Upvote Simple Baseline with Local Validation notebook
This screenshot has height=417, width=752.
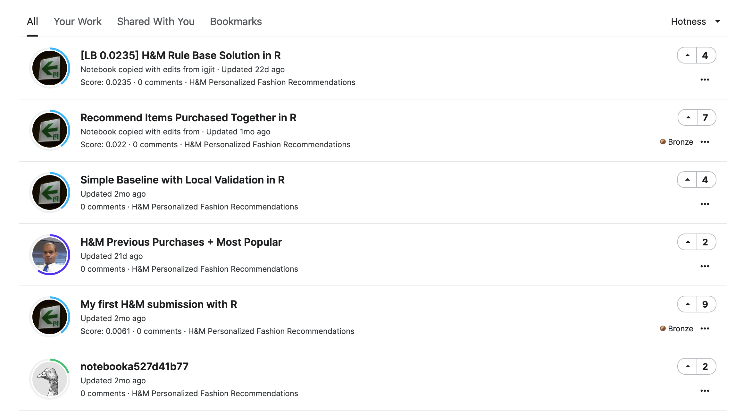687,180
